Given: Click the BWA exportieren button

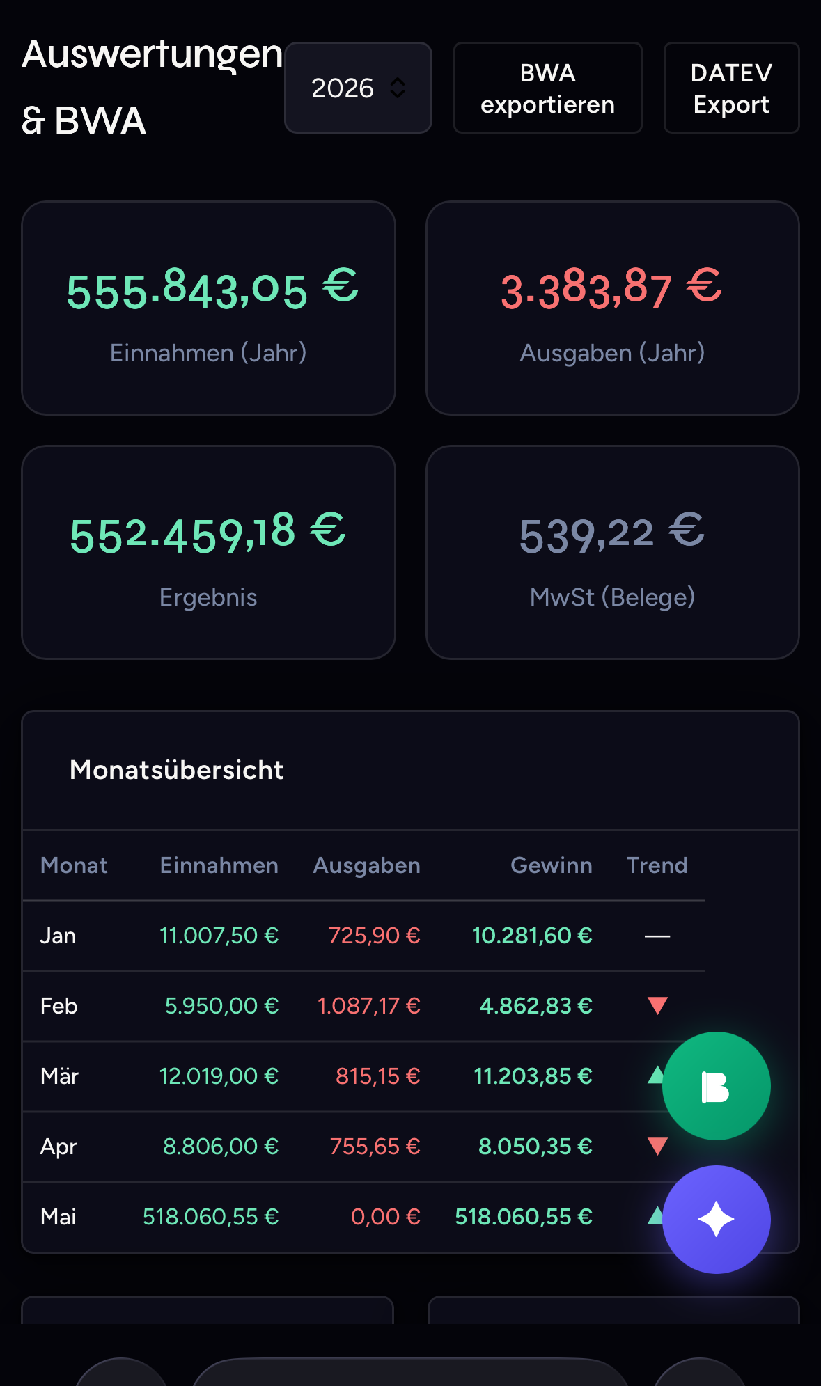Looking at the screenshot, I should coord(547,88).
